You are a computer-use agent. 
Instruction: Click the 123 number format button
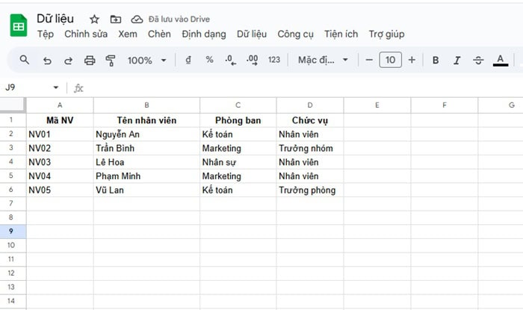click(274, 60)
